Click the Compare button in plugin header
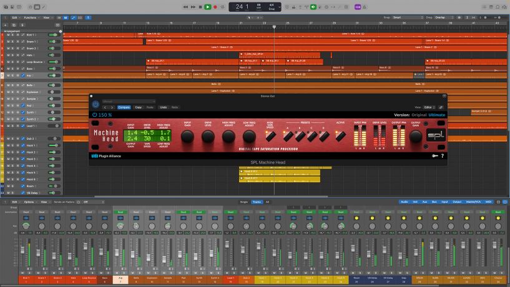 124,107
